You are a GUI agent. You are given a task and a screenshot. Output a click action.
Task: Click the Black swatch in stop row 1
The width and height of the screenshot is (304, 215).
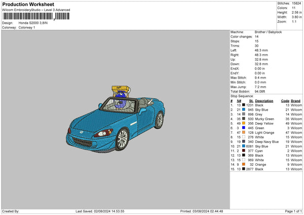244,105
